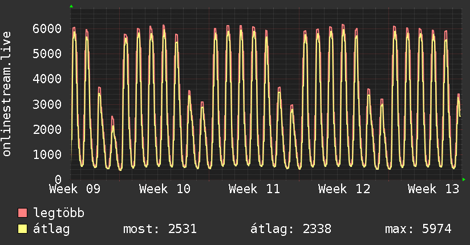Click the Week 12 axis label
The height and width of the screenshot is (245, 470).
pyautogui.click(x=344, y=189)
